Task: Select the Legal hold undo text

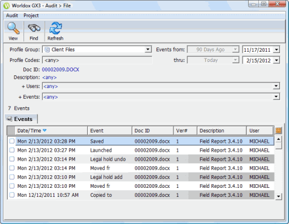Action: click(108, 159)
